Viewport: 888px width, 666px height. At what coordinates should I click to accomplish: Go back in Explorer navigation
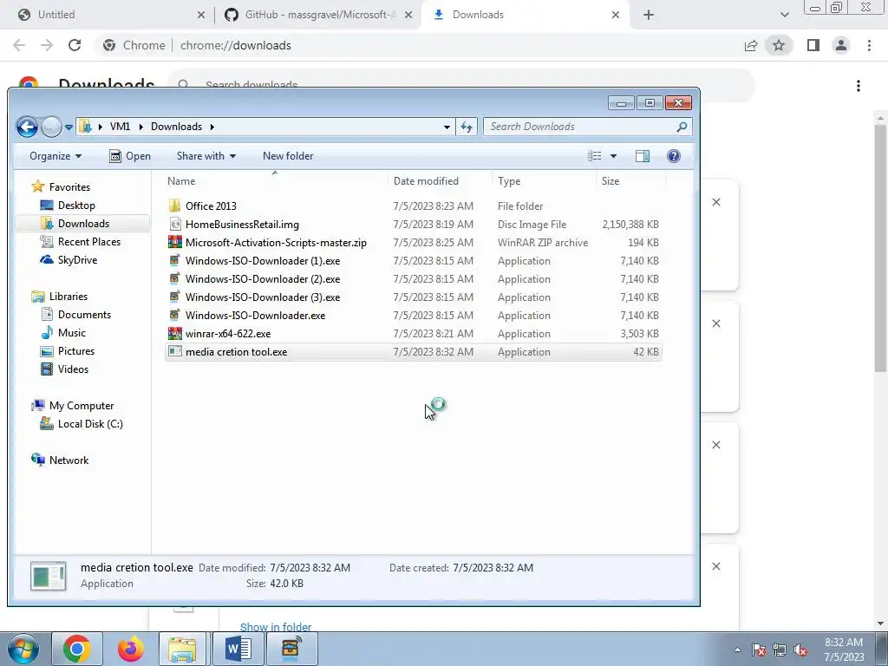27,127
